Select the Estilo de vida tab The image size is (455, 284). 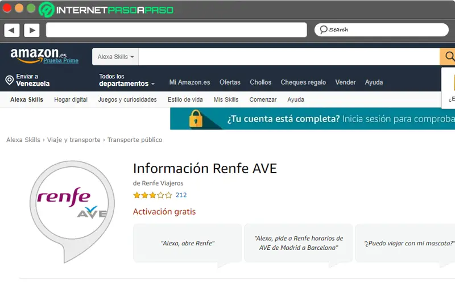(x=185, y=100)
